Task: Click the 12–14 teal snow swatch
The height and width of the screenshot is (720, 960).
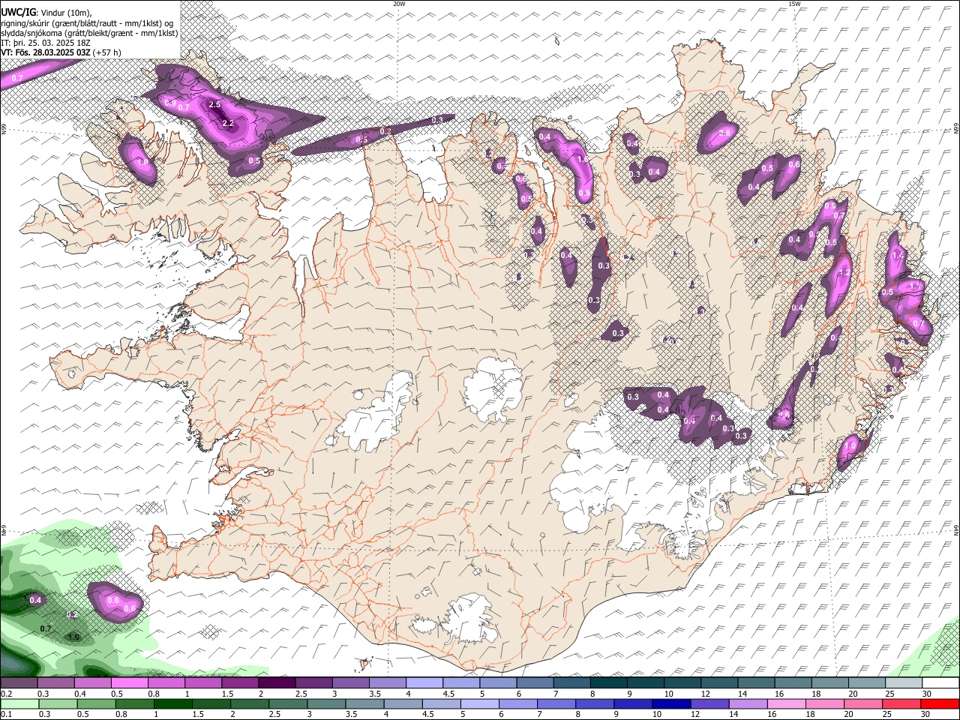Action: tap(719, 683)
